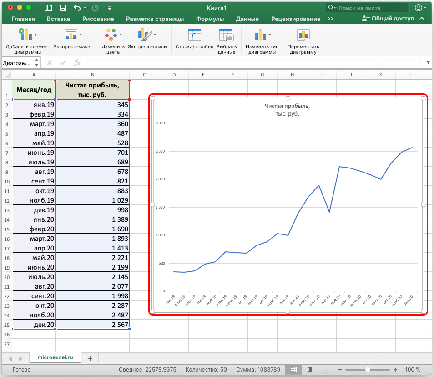Collapse the ribbon with the caret
The width and height of the screenshot is (434, 377).
point(422,19)
